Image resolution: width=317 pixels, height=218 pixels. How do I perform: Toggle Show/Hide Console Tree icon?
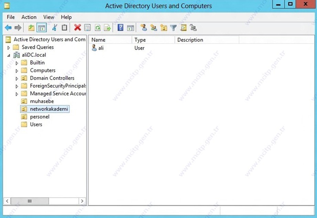point(42,28)
